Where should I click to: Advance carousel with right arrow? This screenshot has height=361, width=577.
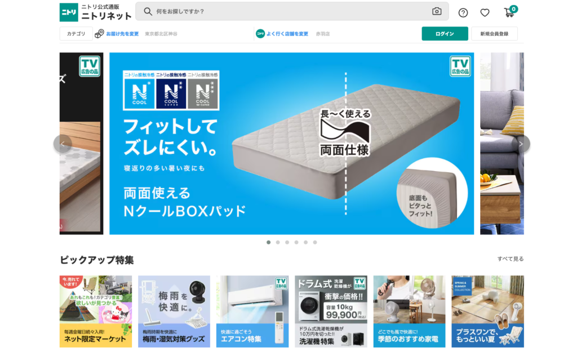click(521, 144)
